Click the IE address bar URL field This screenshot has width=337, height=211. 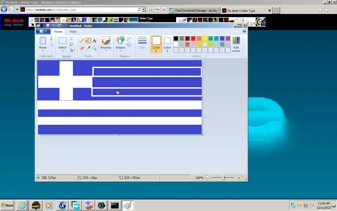point(82,9)
